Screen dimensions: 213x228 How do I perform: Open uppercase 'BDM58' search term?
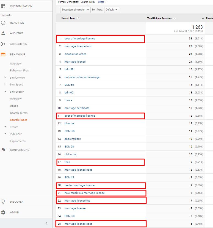tap(69, 147)
